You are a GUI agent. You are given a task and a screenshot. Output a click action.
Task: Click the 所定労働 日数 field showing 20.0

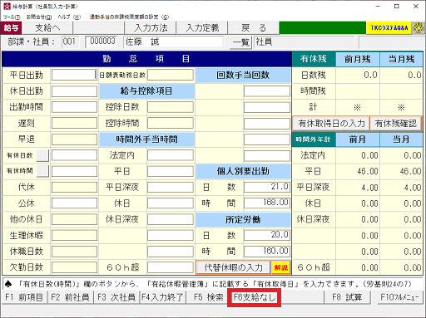[x=267, y=235]
